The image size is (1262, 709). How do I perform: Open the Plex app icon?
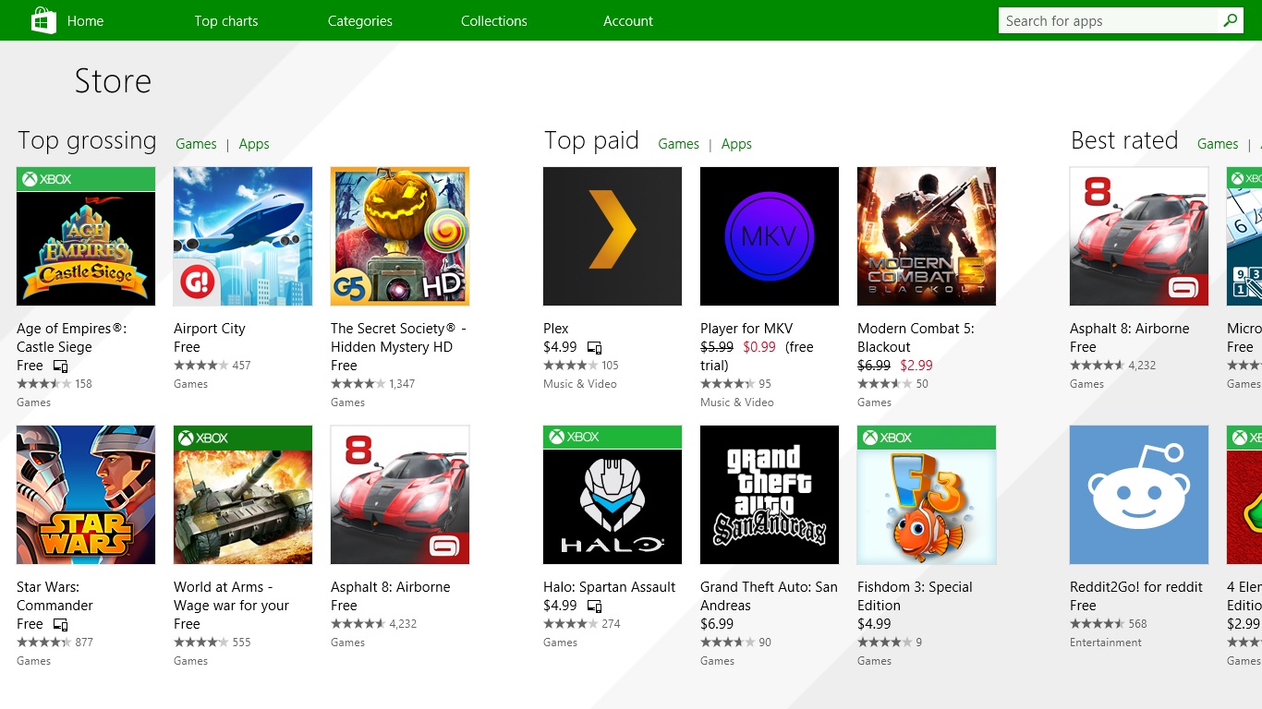coord(613,236)
